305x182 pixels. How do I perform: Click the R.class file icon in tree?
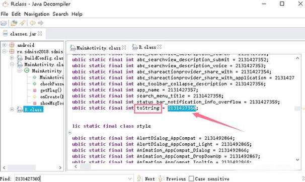coord(20,110)
